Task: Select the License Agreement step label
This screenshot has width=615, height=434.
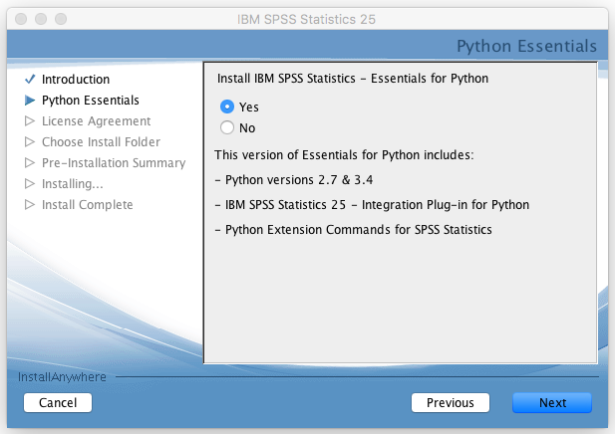Action: tap(96, 121)
